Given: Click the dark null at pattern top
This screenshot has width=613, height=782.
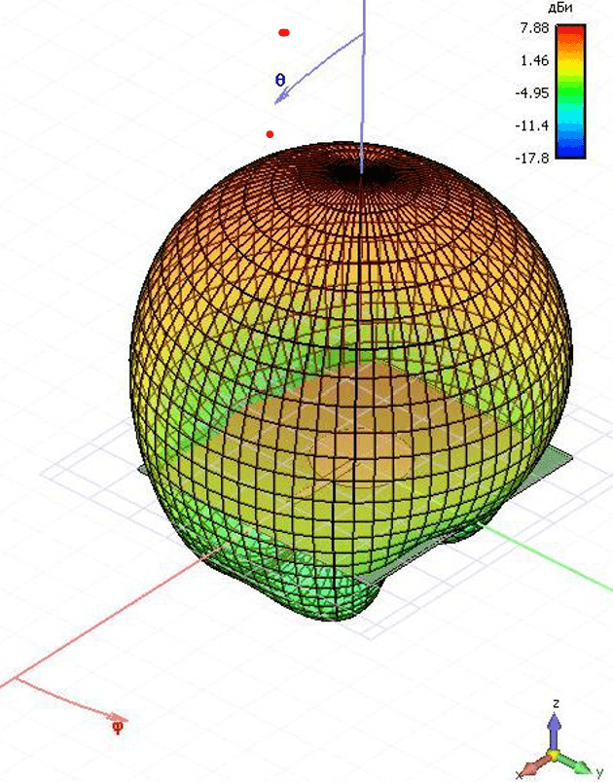Looking at the screenshot, I should pyautogui.click(x=360, y=173).
